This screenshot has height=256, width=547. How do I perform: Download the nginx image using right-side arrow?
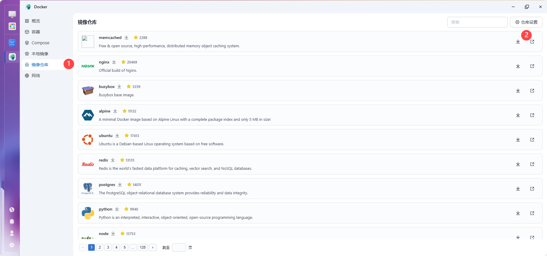tap(518, 66)
